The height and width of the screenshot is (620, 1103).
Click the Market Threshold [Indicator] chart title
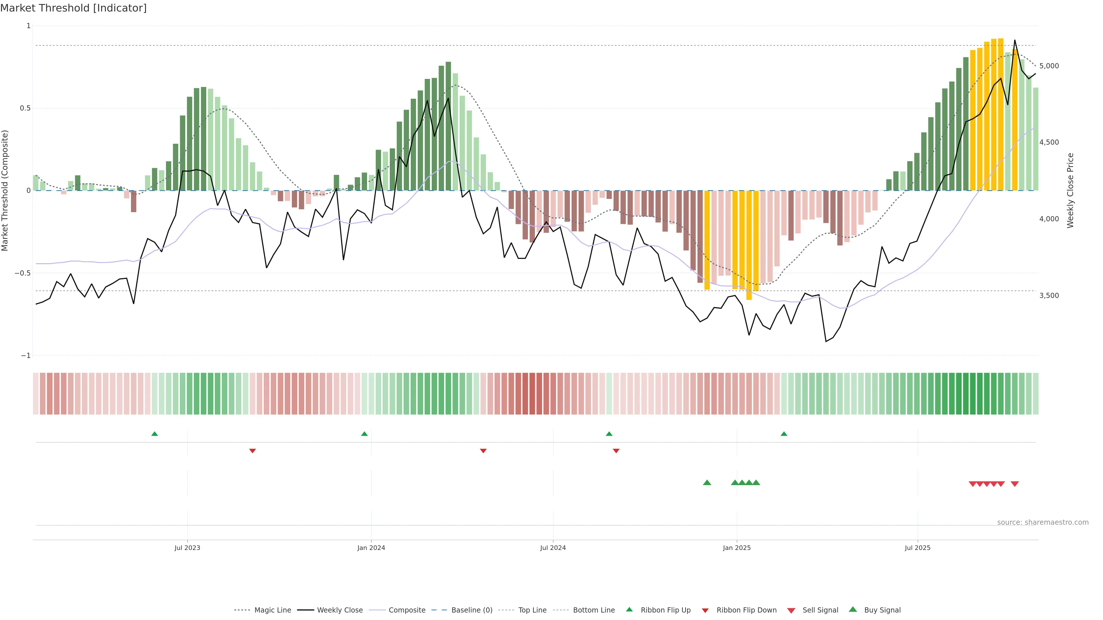point(73,8)
